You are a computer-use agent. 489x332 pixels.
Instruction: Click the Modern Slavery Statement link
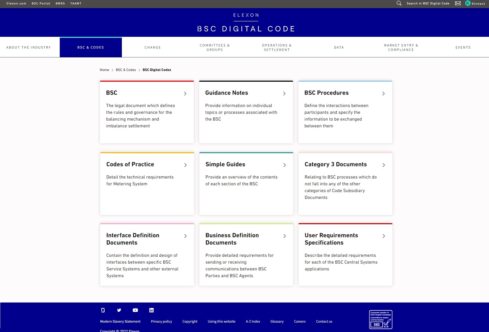[x=120, y=321]
